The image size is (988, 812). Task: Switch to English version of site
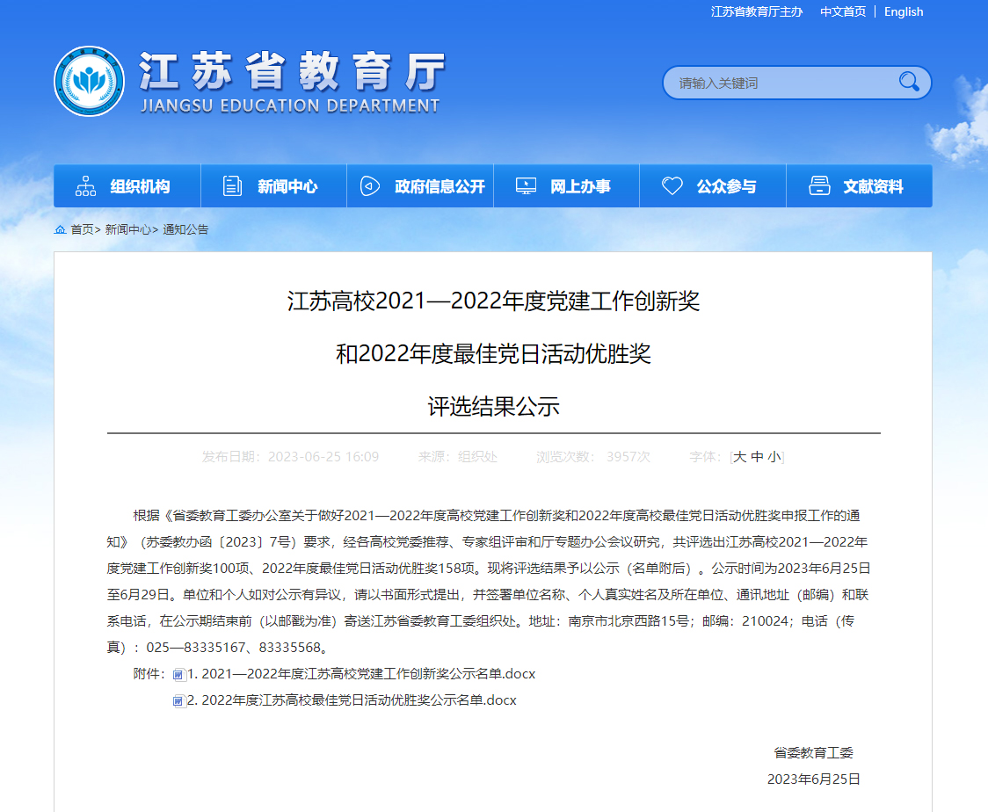coord(904,11)
